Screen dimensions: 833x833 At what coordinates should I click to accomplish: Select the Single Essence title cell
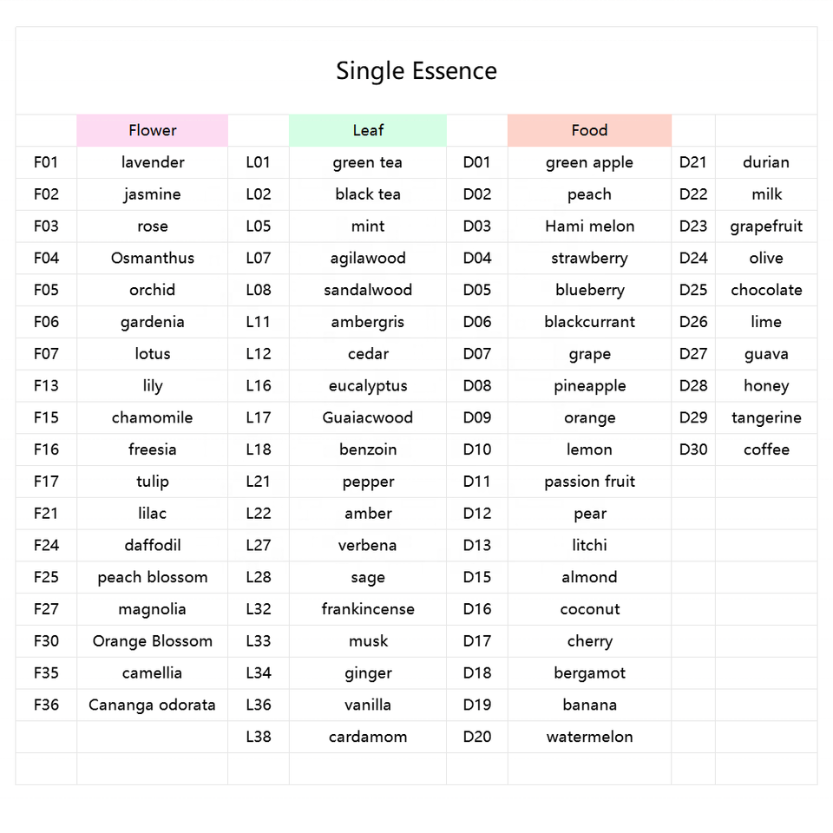416,70
